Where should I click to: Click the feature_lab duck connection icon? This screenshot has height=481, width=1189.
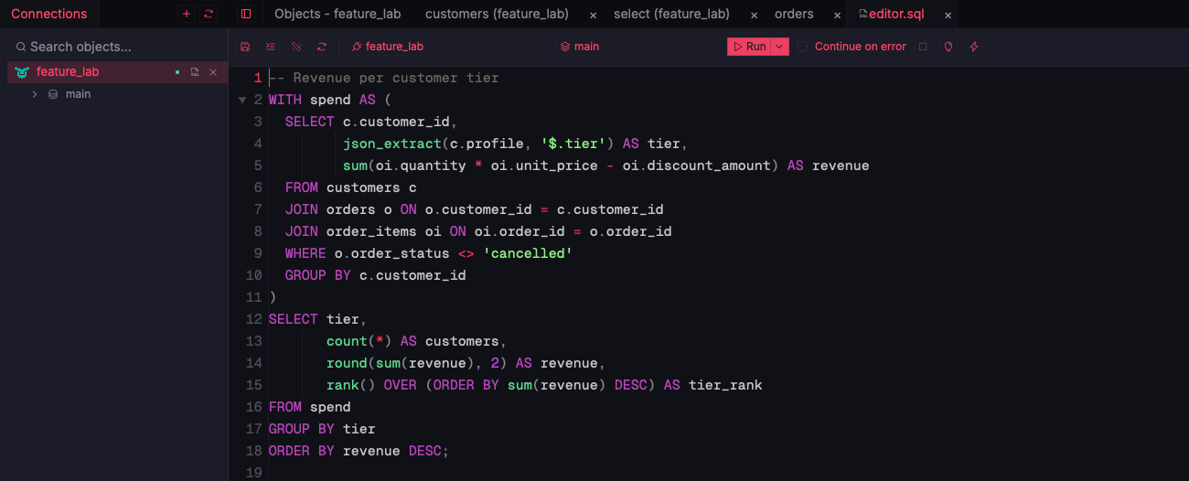point(23,72)
